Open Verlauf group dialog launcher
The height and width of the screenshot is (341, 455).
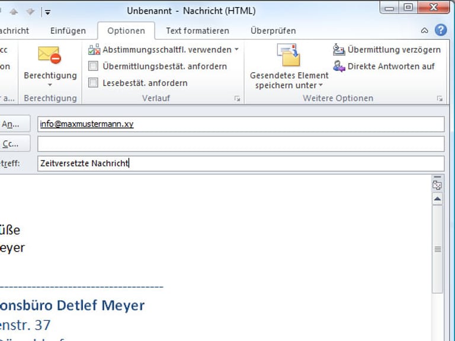click(x=237, y=99)
